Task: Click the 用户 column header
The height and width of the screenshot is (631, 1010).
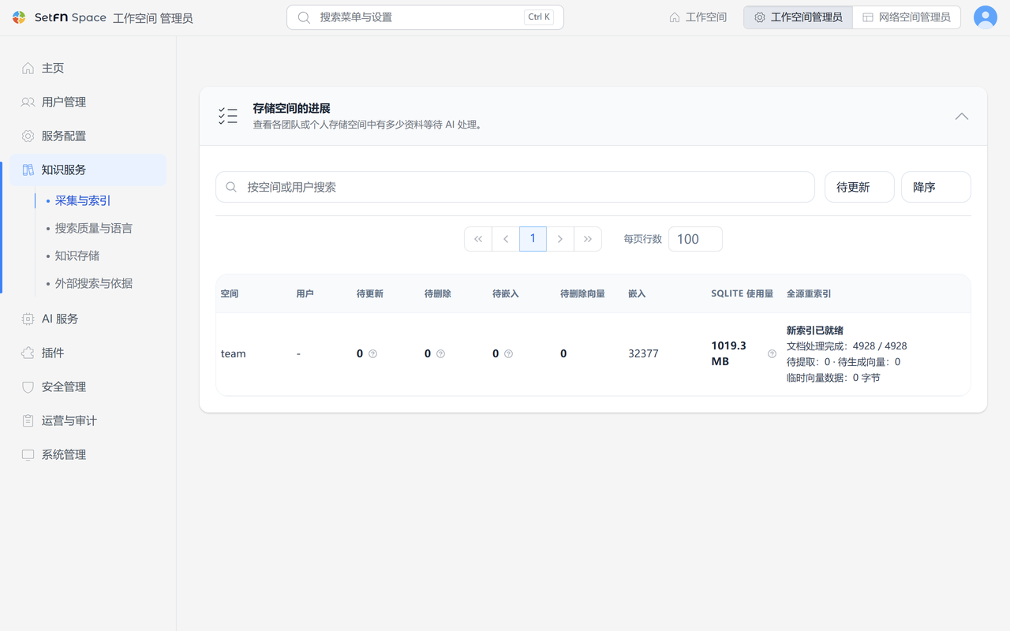Action: click(305, 293)
